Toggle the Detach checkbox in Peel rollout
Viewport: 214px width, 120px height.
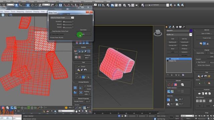79,66
